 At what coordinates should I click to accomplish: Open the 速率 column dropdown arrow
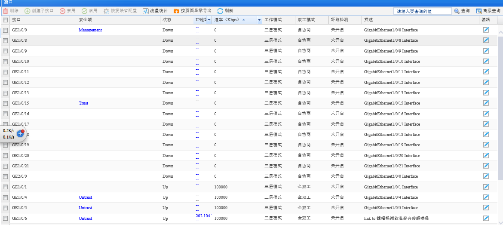(259, 20)
